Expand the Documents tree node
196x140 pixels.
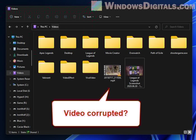[10, 49]
